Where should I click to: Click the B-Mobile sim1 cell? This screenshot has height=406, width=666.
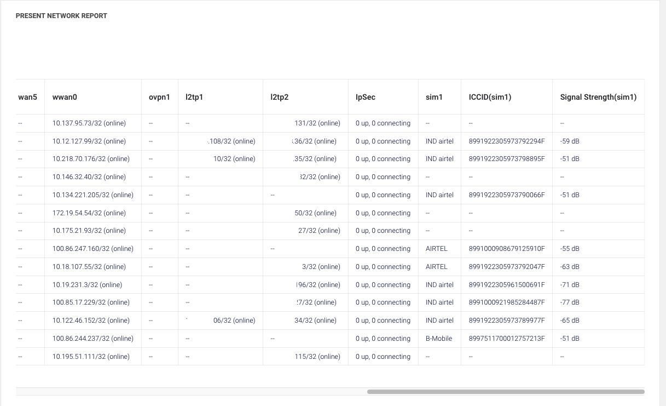click(439, 339)
